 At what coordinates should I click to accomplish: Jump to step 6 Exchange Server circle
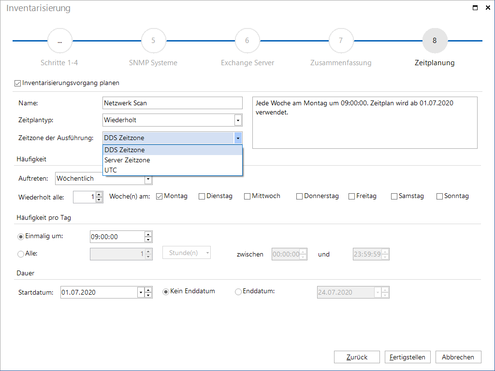[x=247, y=41]
